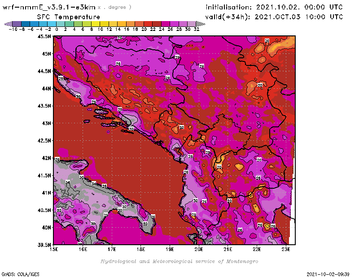The width and height of the screenshot is (359, 277).
Task: Click the '44N' latitude axis label
Action: coord(47,88)
